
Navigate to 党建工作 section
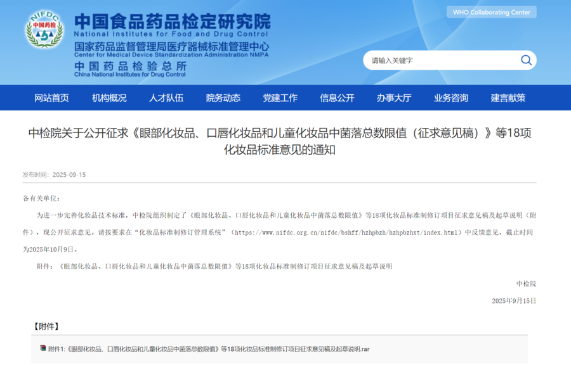tap(280, 98)
